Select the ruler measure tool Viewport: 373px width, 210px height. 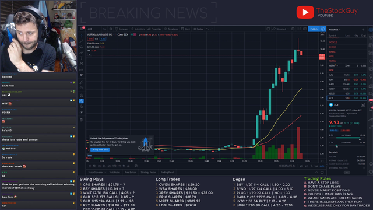(82, 82)
